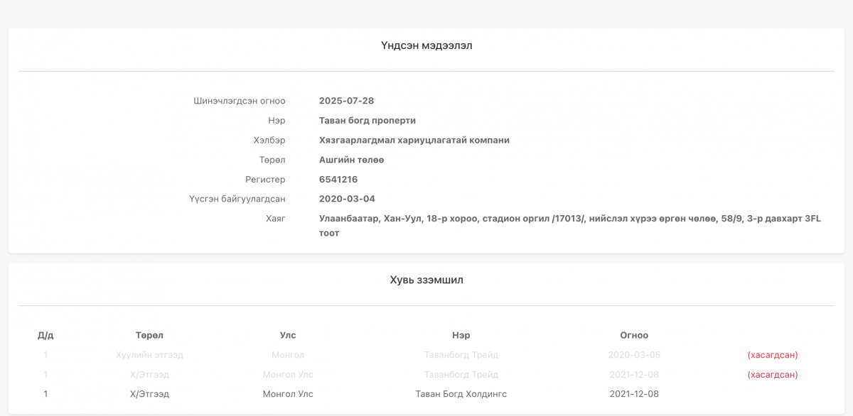Click the updated date value 2025-07-28

(x=346, y=101)
